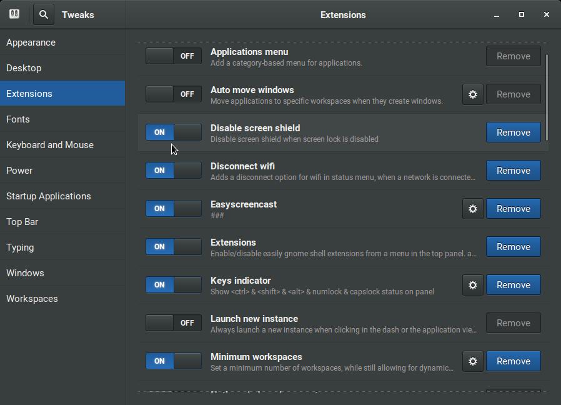The image size is (561, 405).
Task: Open Minimum workspaces settings gear
Action: pos(473,361)
